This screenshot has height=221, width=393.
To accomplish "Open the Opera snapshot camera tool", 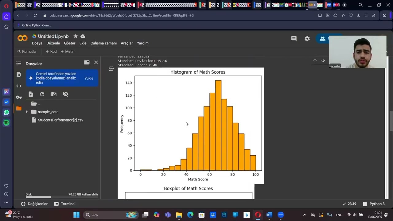I will coord(335,15).
